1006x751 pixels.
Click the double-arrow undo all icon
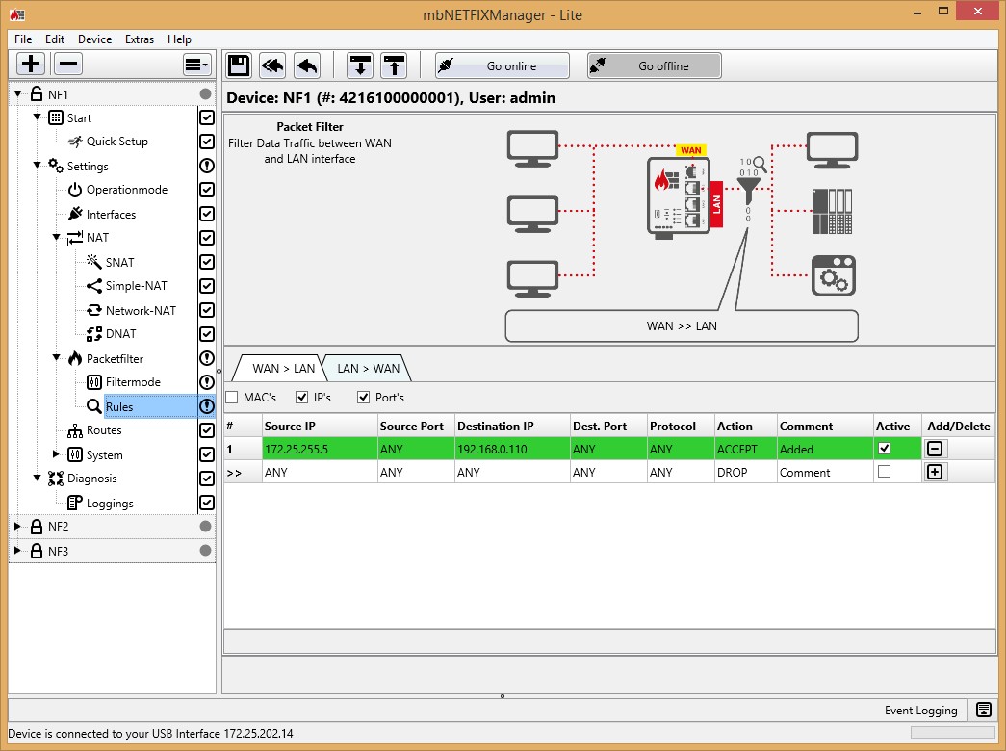pyautogui.click(x=273, y=65)
